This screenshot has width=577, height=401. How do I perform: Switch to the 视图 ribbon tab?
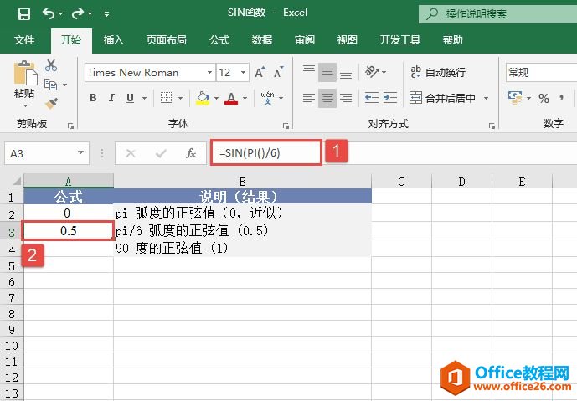[347, 39]
